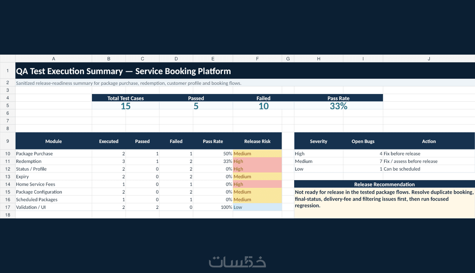Click the Khamsat logo watermark

pos(237,261)
